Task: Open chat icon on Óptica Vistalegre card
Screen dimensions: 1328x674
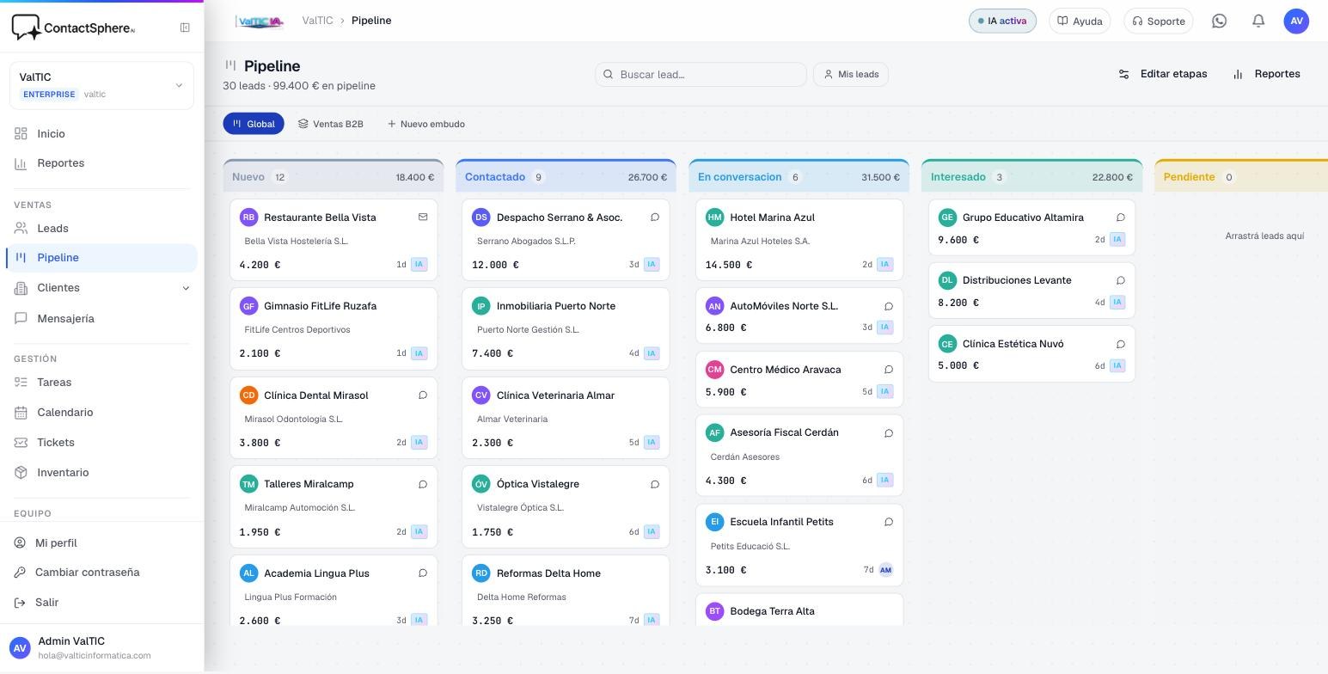Action: [655, 484]
